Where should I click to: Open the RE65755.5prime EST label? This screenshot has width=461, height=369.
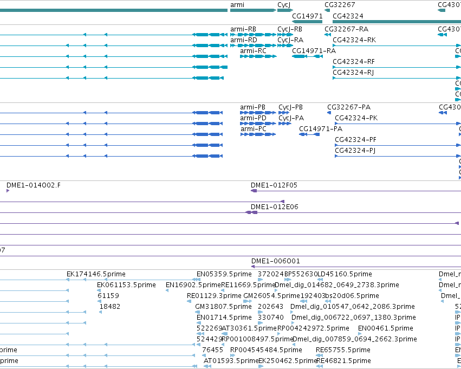[343, 351]
